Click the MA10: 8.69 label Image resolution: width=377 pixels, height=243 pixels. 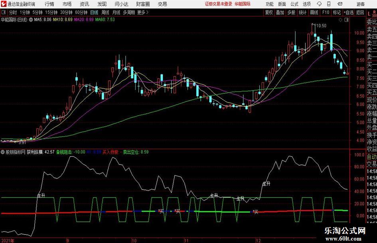click(63, 20)
